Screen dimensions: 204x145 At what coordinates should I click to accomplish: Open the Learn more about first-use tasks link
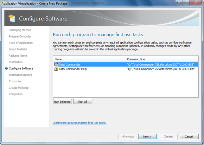pyautogui.click(x=80, y=123)
